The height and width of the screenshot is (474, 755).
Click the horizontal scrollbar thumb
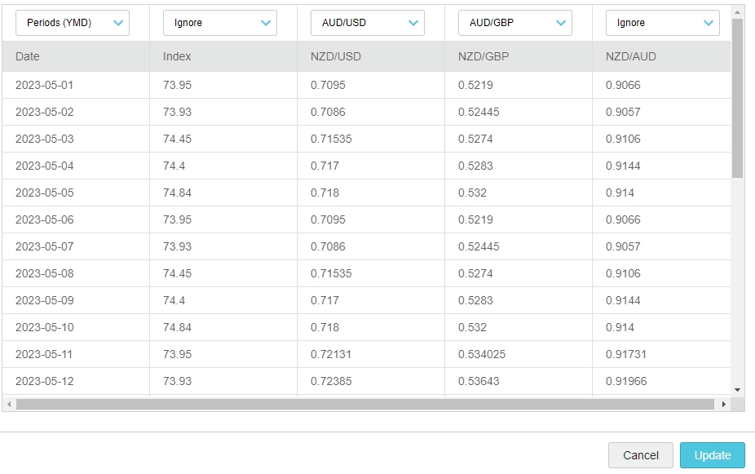tap(364, 405)
